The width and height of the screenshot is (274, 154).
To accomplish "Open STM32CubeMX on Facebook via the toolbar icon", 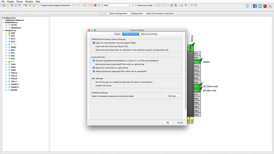I will 255,6.
